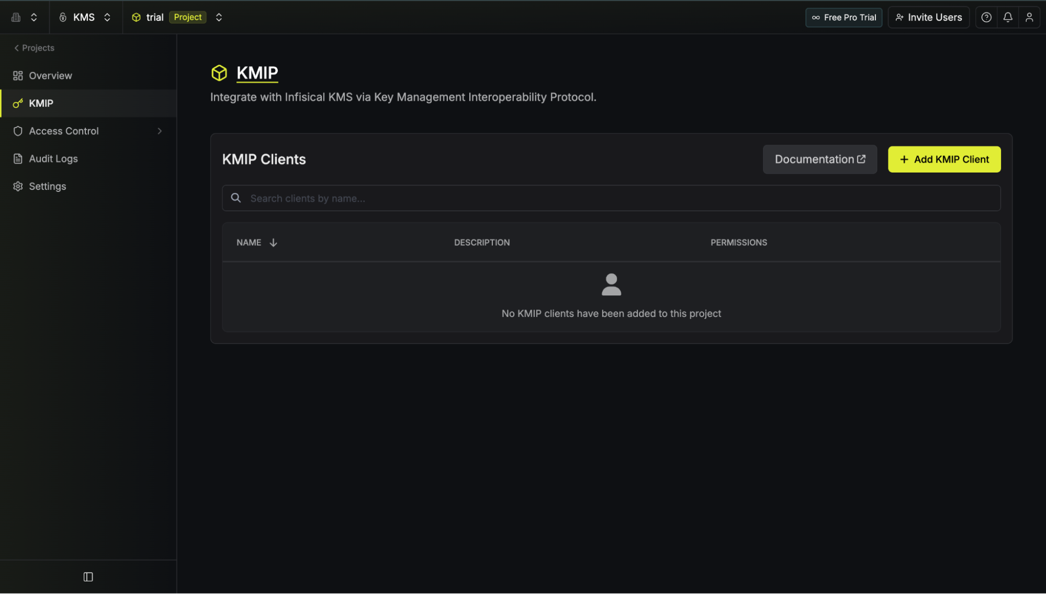Open the help question mark icon
The height and width of the screenshot is (594, 1046).
pos(986,17)
